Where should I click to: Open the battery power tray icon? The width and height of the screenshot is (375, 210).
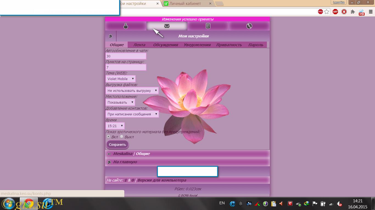coord(323,204)
